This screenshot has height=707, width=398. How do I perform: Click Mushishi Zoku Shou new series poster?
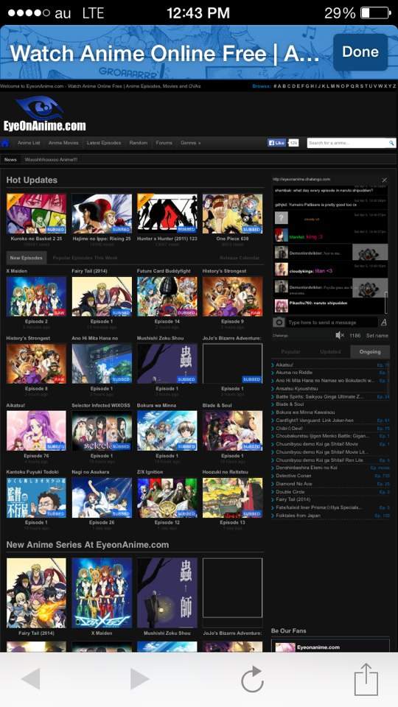pyautogui.click(x=167, y=593)
